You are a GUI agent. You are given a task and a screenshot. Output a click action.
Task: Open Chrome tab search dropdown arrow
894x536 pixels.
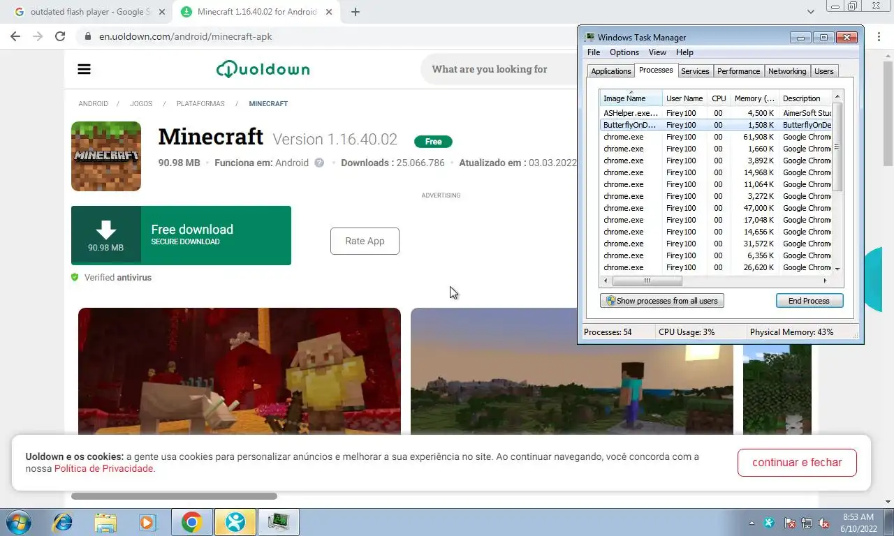tap(810, 12)
